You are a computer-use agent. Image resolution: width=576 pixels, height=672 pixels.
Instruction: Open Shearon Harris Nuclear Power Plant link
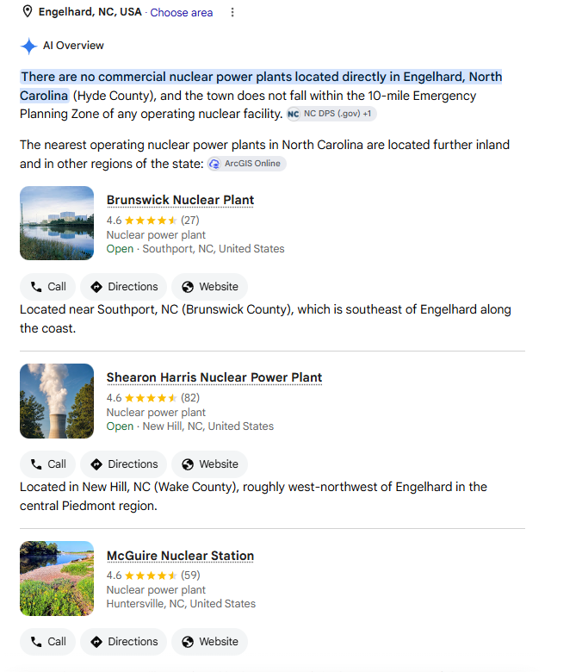point(214,377)
